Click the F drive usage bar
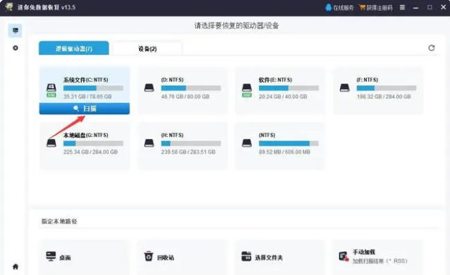The width and height of the screenshot is (450, 275). [386, 88]
